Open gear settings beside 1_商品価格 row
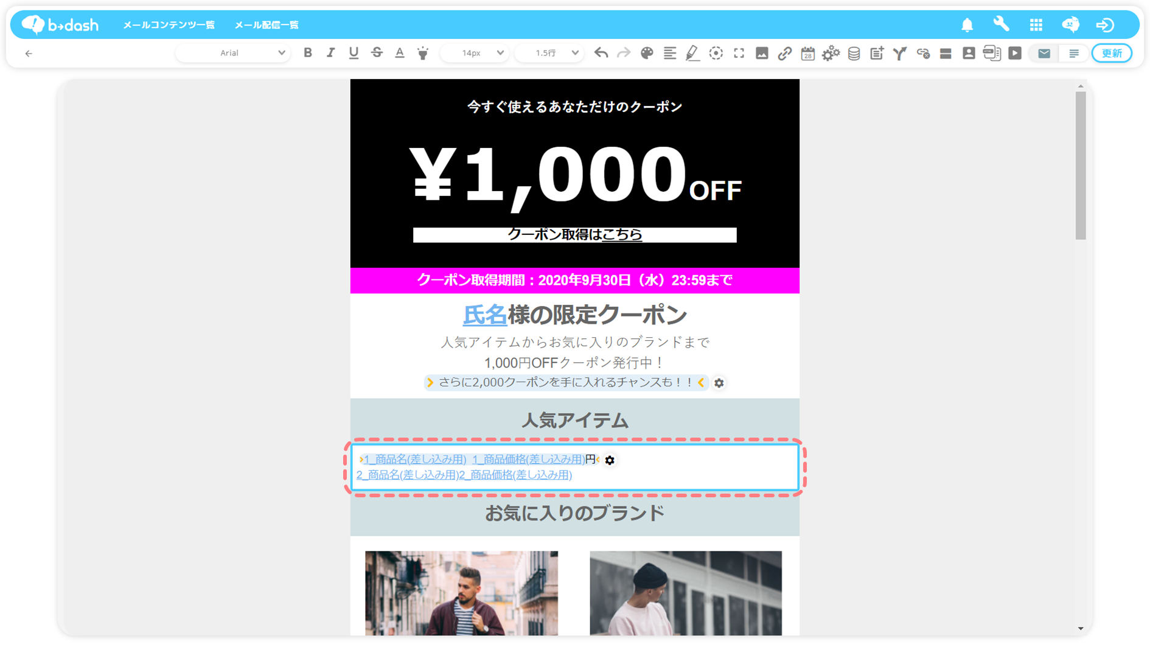 tap(610, 460)
